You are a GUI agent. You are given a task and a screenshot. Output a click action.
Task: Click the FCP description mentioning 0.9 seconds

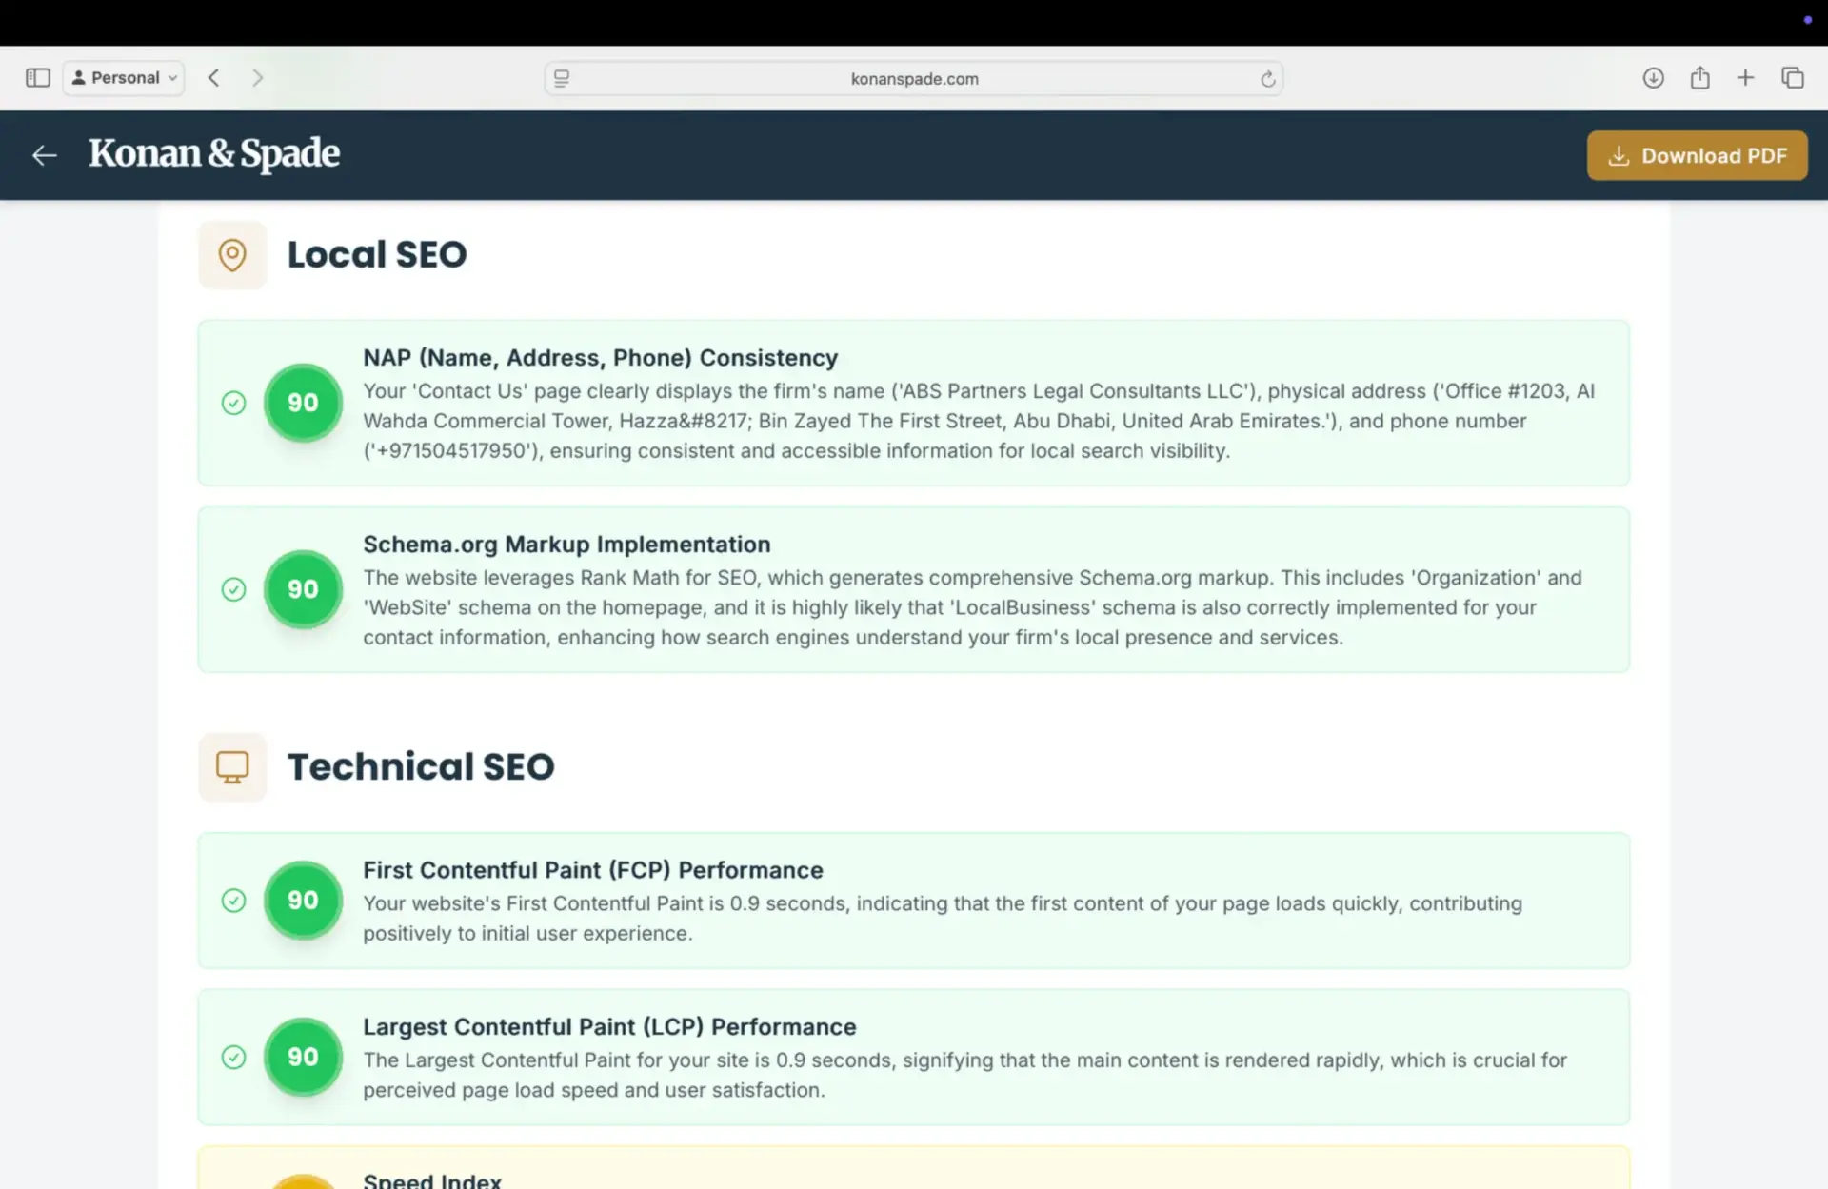click(x=943, y=919)
